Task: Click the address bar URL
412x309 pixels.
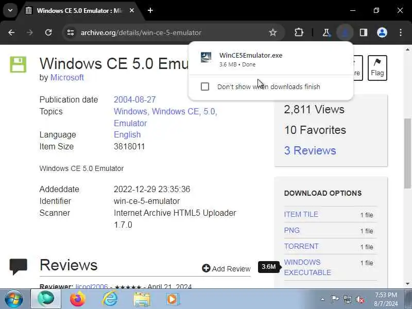Action: pos(141,32)
